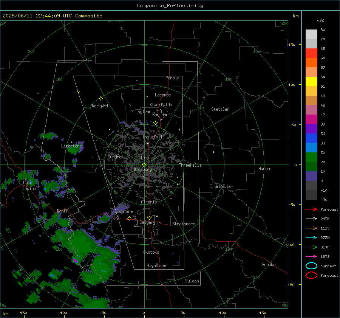This screenshot has height=318, width=340.
Task: Click the Drumheller label
Action: click(221, 186)
